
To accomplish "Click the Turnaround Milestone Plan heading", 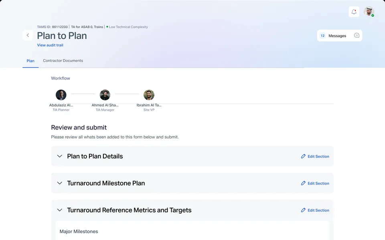I will (106, 183).
